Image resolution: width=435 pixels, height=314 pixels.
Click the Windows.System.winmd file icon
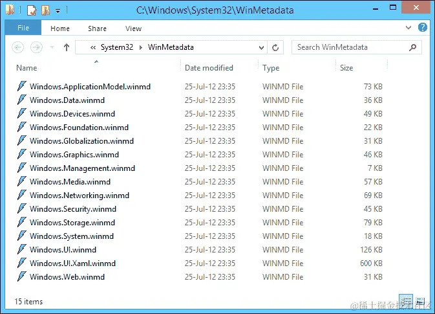pyautogui.click(x=22, y=236)
